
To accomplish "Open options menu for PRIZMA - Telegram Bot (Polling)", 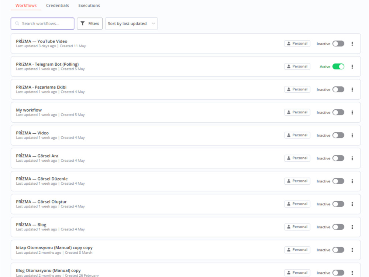I will [x=352, y=66].
